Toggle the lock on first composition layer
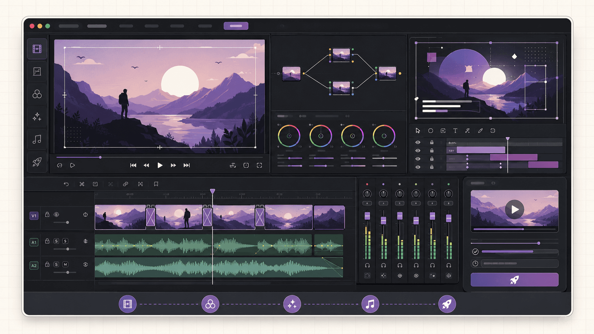The height and width of the screenshot is (334, 594). coord(432,142)
